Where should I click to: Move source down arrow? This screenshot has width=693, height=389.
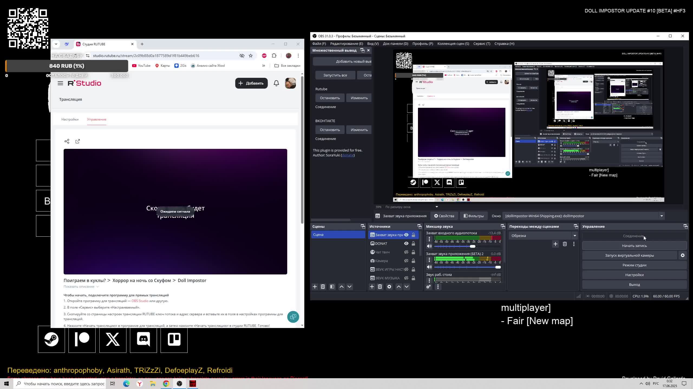tap(407, 287)
